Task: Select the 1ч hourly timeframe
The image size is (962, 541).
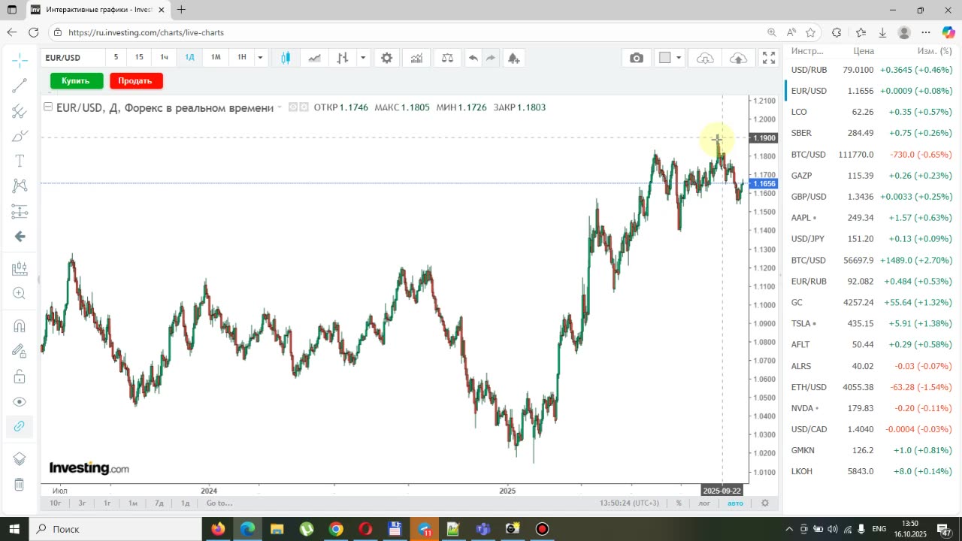Action: tap(164, 58)
